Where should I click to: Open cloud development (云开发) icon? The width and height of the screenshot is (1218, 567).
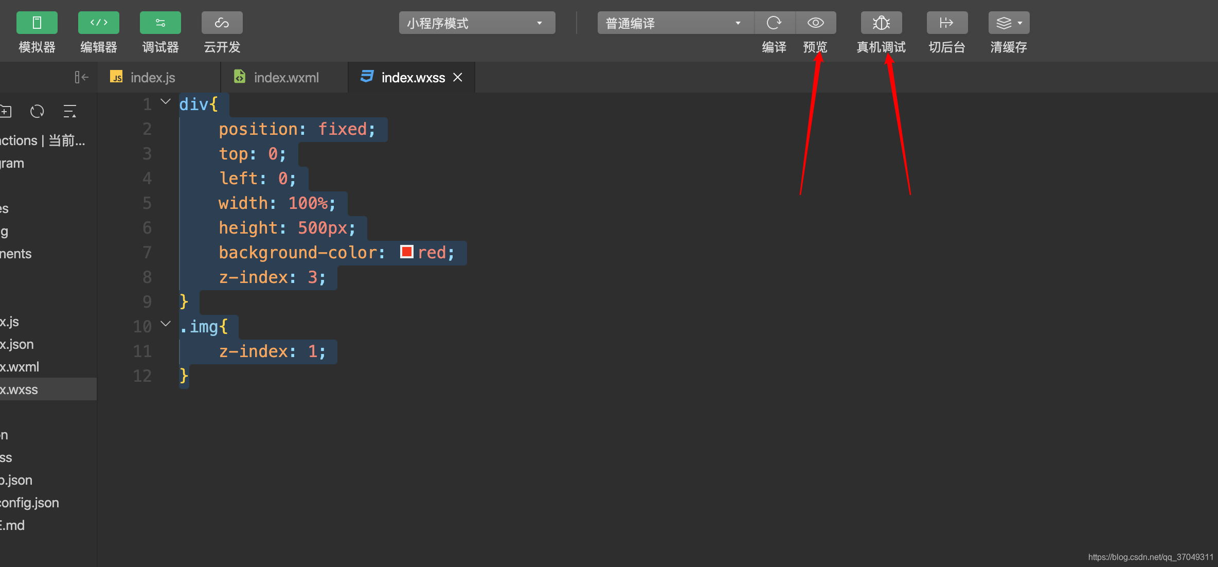pos(222,23)
